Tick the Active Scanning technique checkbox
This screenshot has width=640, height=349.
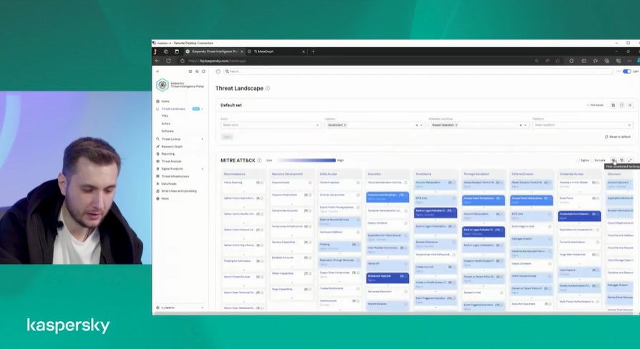pyautogui.click(x=262, y=182)
